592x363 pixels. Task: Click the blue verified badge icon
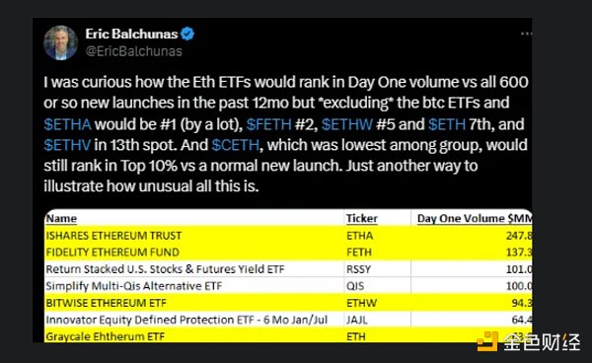click(187, 34)
